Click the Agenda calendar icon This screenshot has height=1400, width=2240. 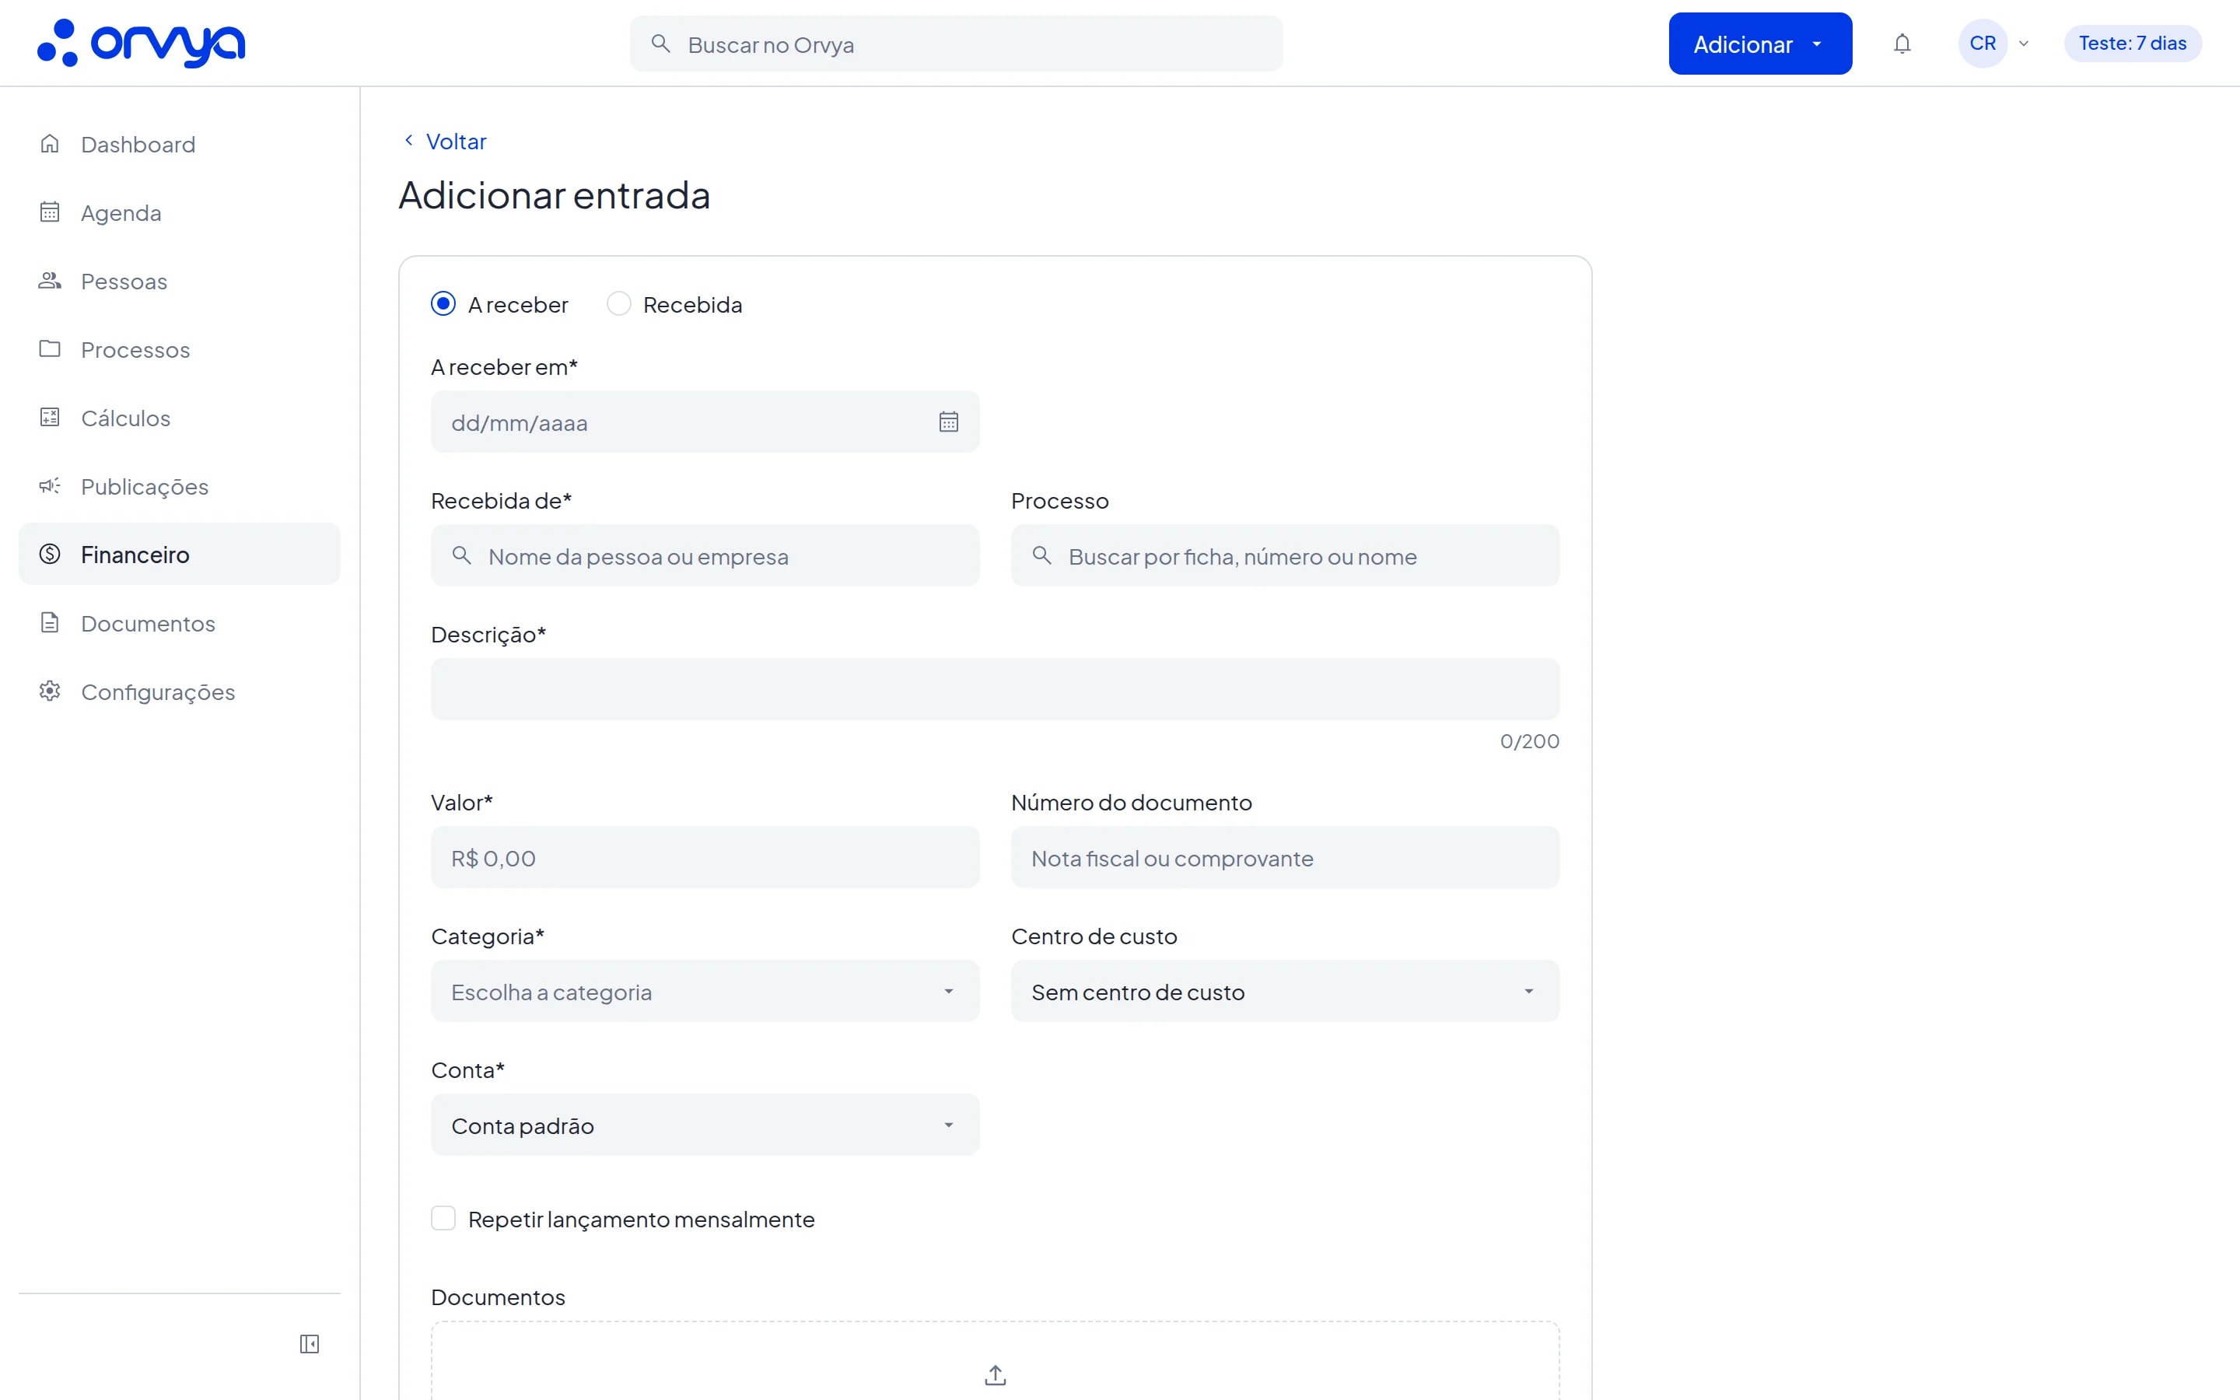click(50, 212)
